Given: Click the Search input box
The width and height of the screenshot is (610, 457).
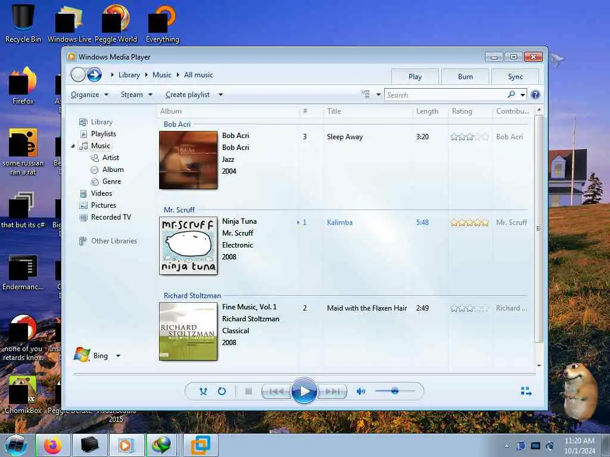Looking at the screenshot, I should coord(446,95).
